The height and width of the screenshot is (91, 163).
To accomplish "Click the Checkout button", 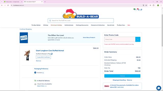I will tap(122, 76).
